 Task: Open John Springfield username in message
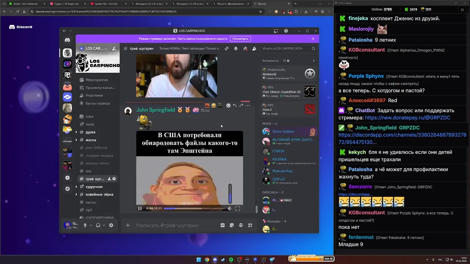pyautogui.click(x=156, y=110)
